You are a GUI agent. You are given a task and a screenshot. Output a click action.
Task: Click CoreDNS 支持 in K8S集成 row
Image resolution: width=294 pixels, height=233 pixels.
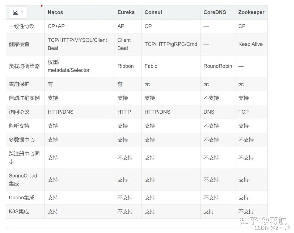click(208, 212)
